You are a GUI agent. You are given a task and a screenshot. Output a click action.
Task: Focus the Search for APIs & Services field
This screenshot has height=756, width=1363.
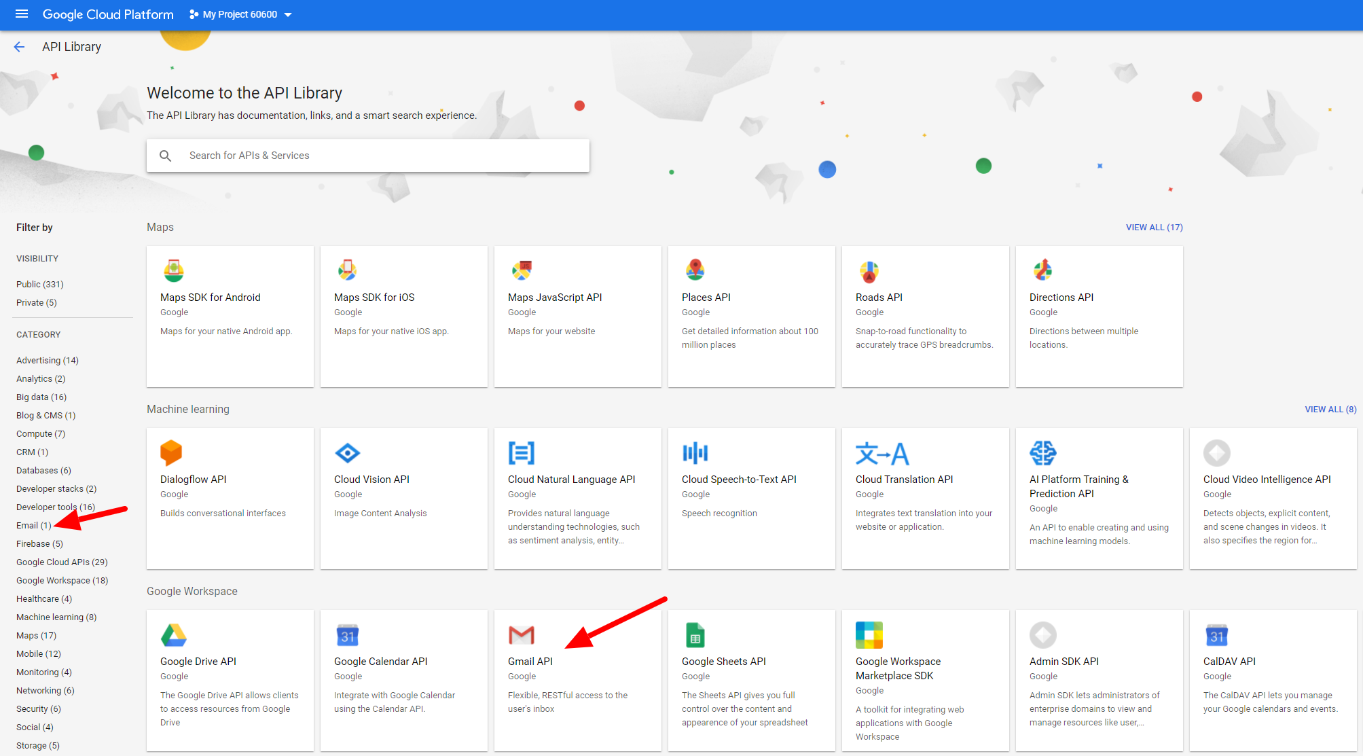[x=380, y=156]
